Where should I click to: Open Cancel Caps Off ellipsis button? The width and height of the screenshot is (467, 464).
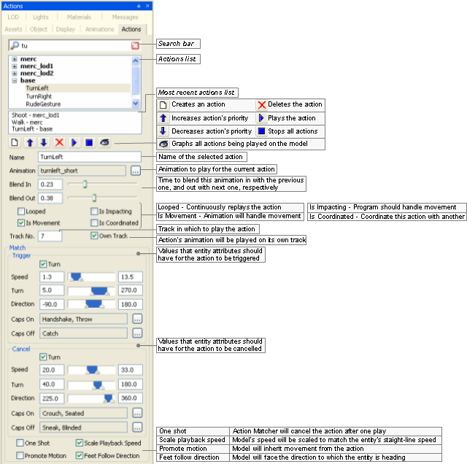(x=137, y=428)
